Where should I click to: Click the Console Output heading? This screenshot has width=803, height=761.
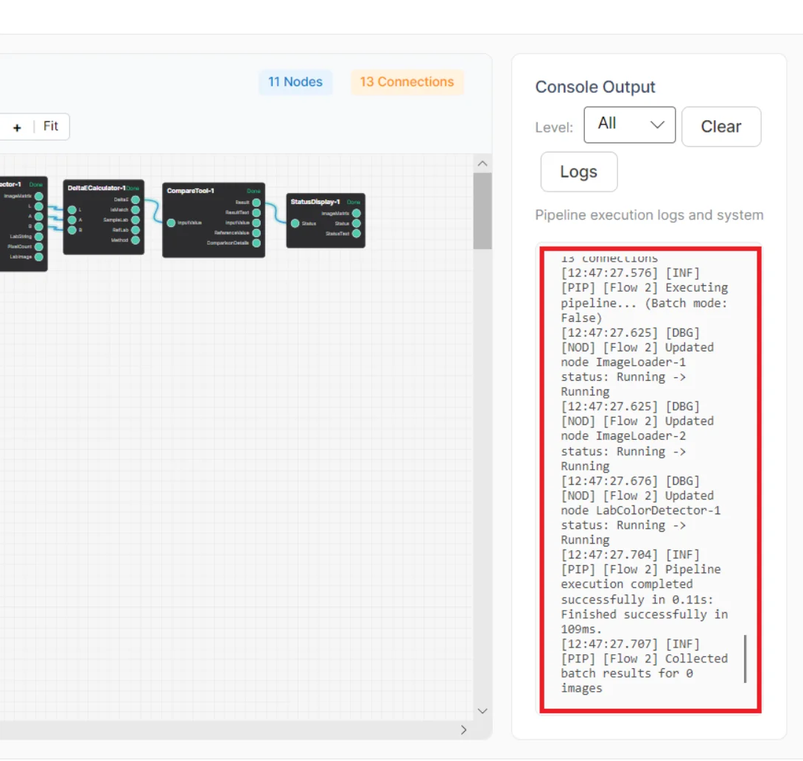point(595,87)
